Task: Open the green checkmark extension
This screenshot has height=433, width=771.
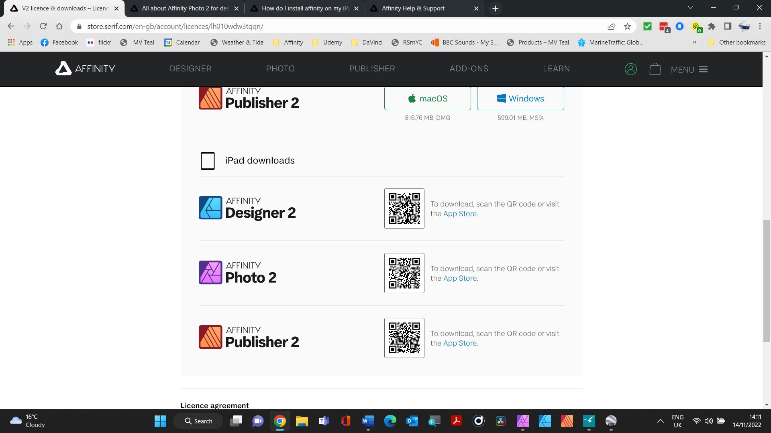Action: coord(647,26)
